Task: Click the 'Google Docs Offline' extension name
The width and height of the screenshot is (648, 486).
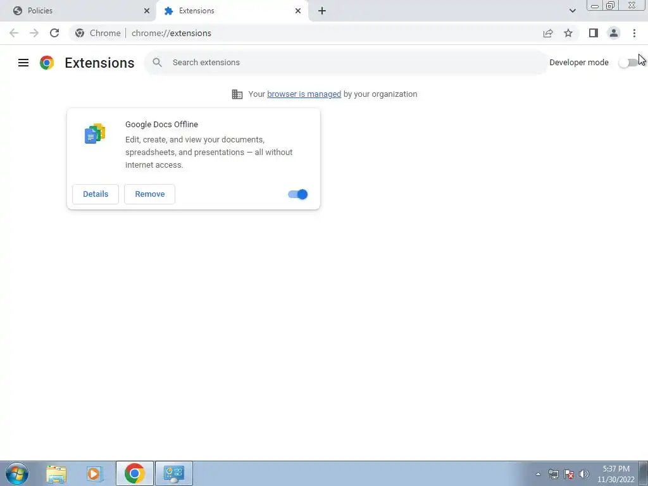Action: pyautogui.click(x=161, y=125)
